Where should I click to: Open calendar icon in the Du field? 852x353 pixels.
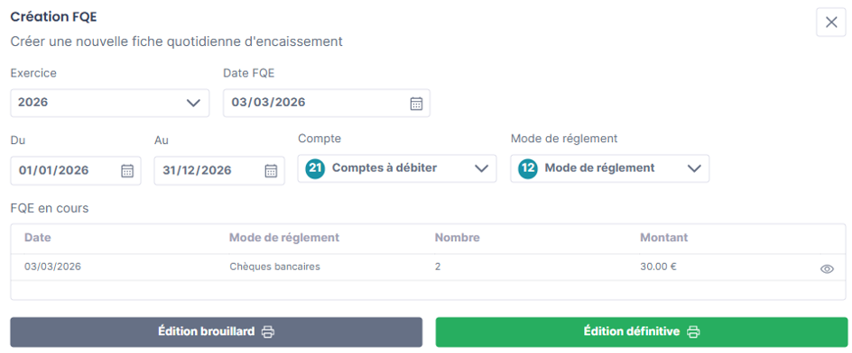point(127,170)
